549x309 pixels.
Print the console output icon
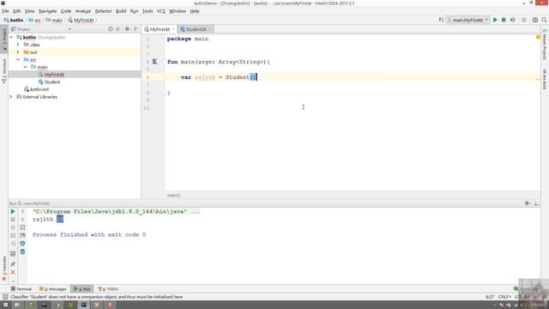tap(22, 244)
